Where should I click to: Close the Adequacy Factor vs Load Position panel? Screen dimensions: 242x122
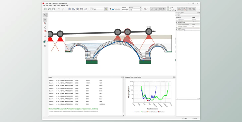[x=175, y=77]
